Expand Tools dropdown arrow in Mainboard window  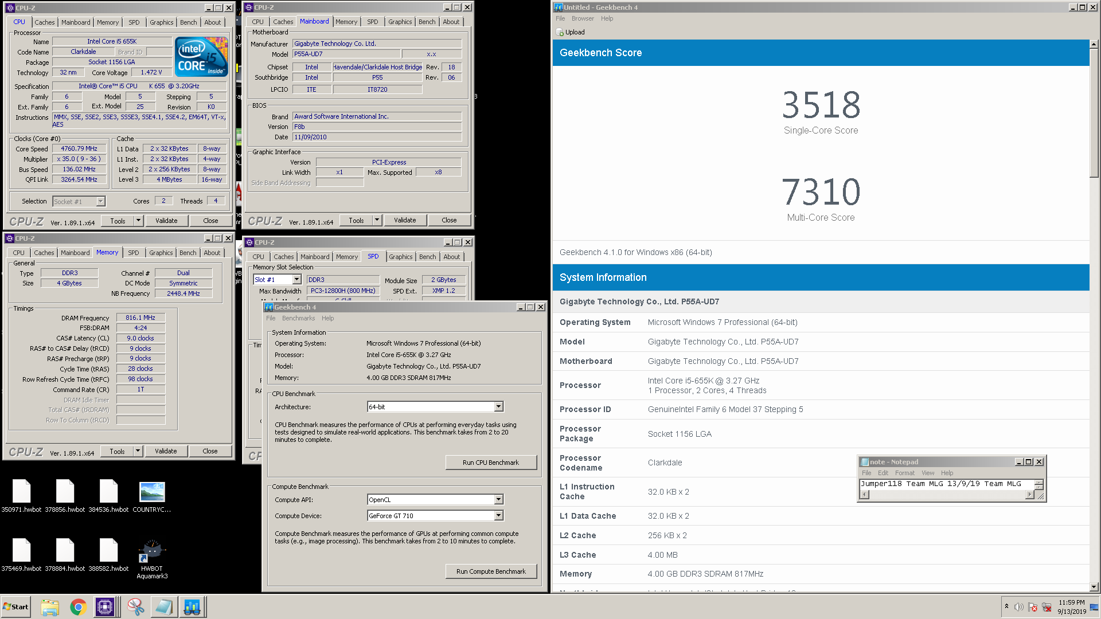click(x=377, y=220)
